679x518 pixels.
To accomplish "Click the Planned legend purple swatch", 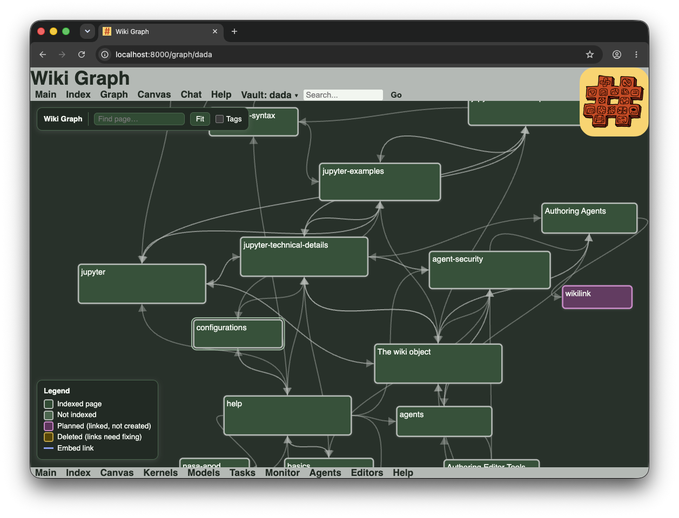I will pyautogui.click(x=49, y=426).
